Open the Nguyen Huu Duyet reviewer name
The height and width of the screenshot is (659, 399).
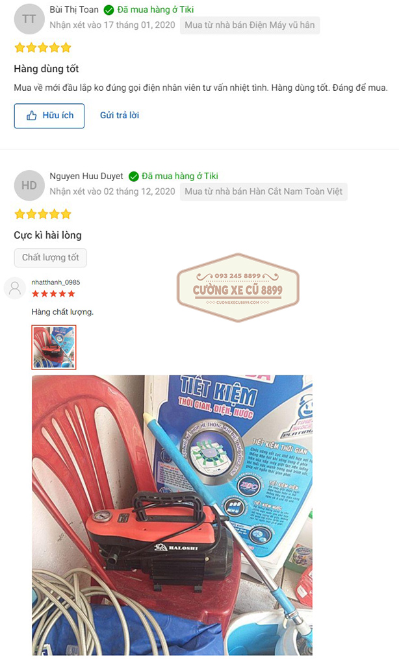click(x=86, y=176)
